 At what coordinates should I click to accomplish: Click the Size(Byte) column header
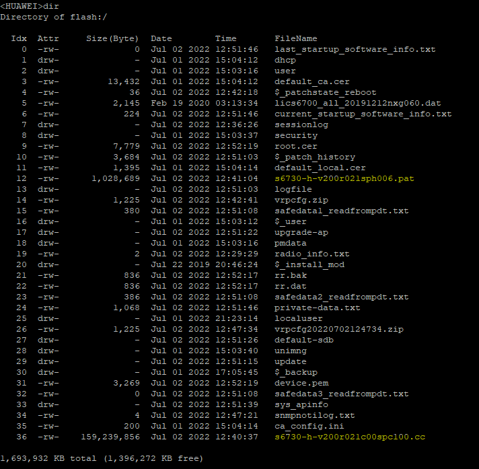click(112, 38)
